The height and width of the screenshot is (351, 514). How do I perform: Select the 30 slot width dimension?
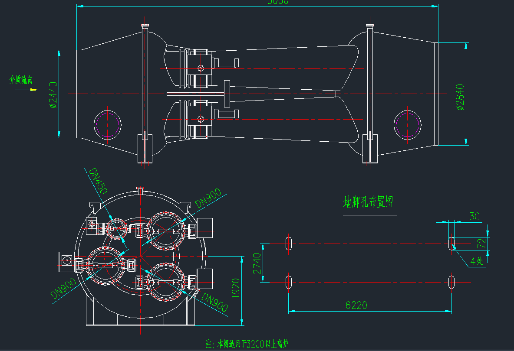point(474,216)
